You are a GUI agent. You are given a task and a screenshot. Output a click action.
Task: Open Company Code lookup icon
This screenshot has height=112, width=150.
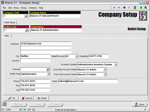pyautogui.click(x=26, y=16)
